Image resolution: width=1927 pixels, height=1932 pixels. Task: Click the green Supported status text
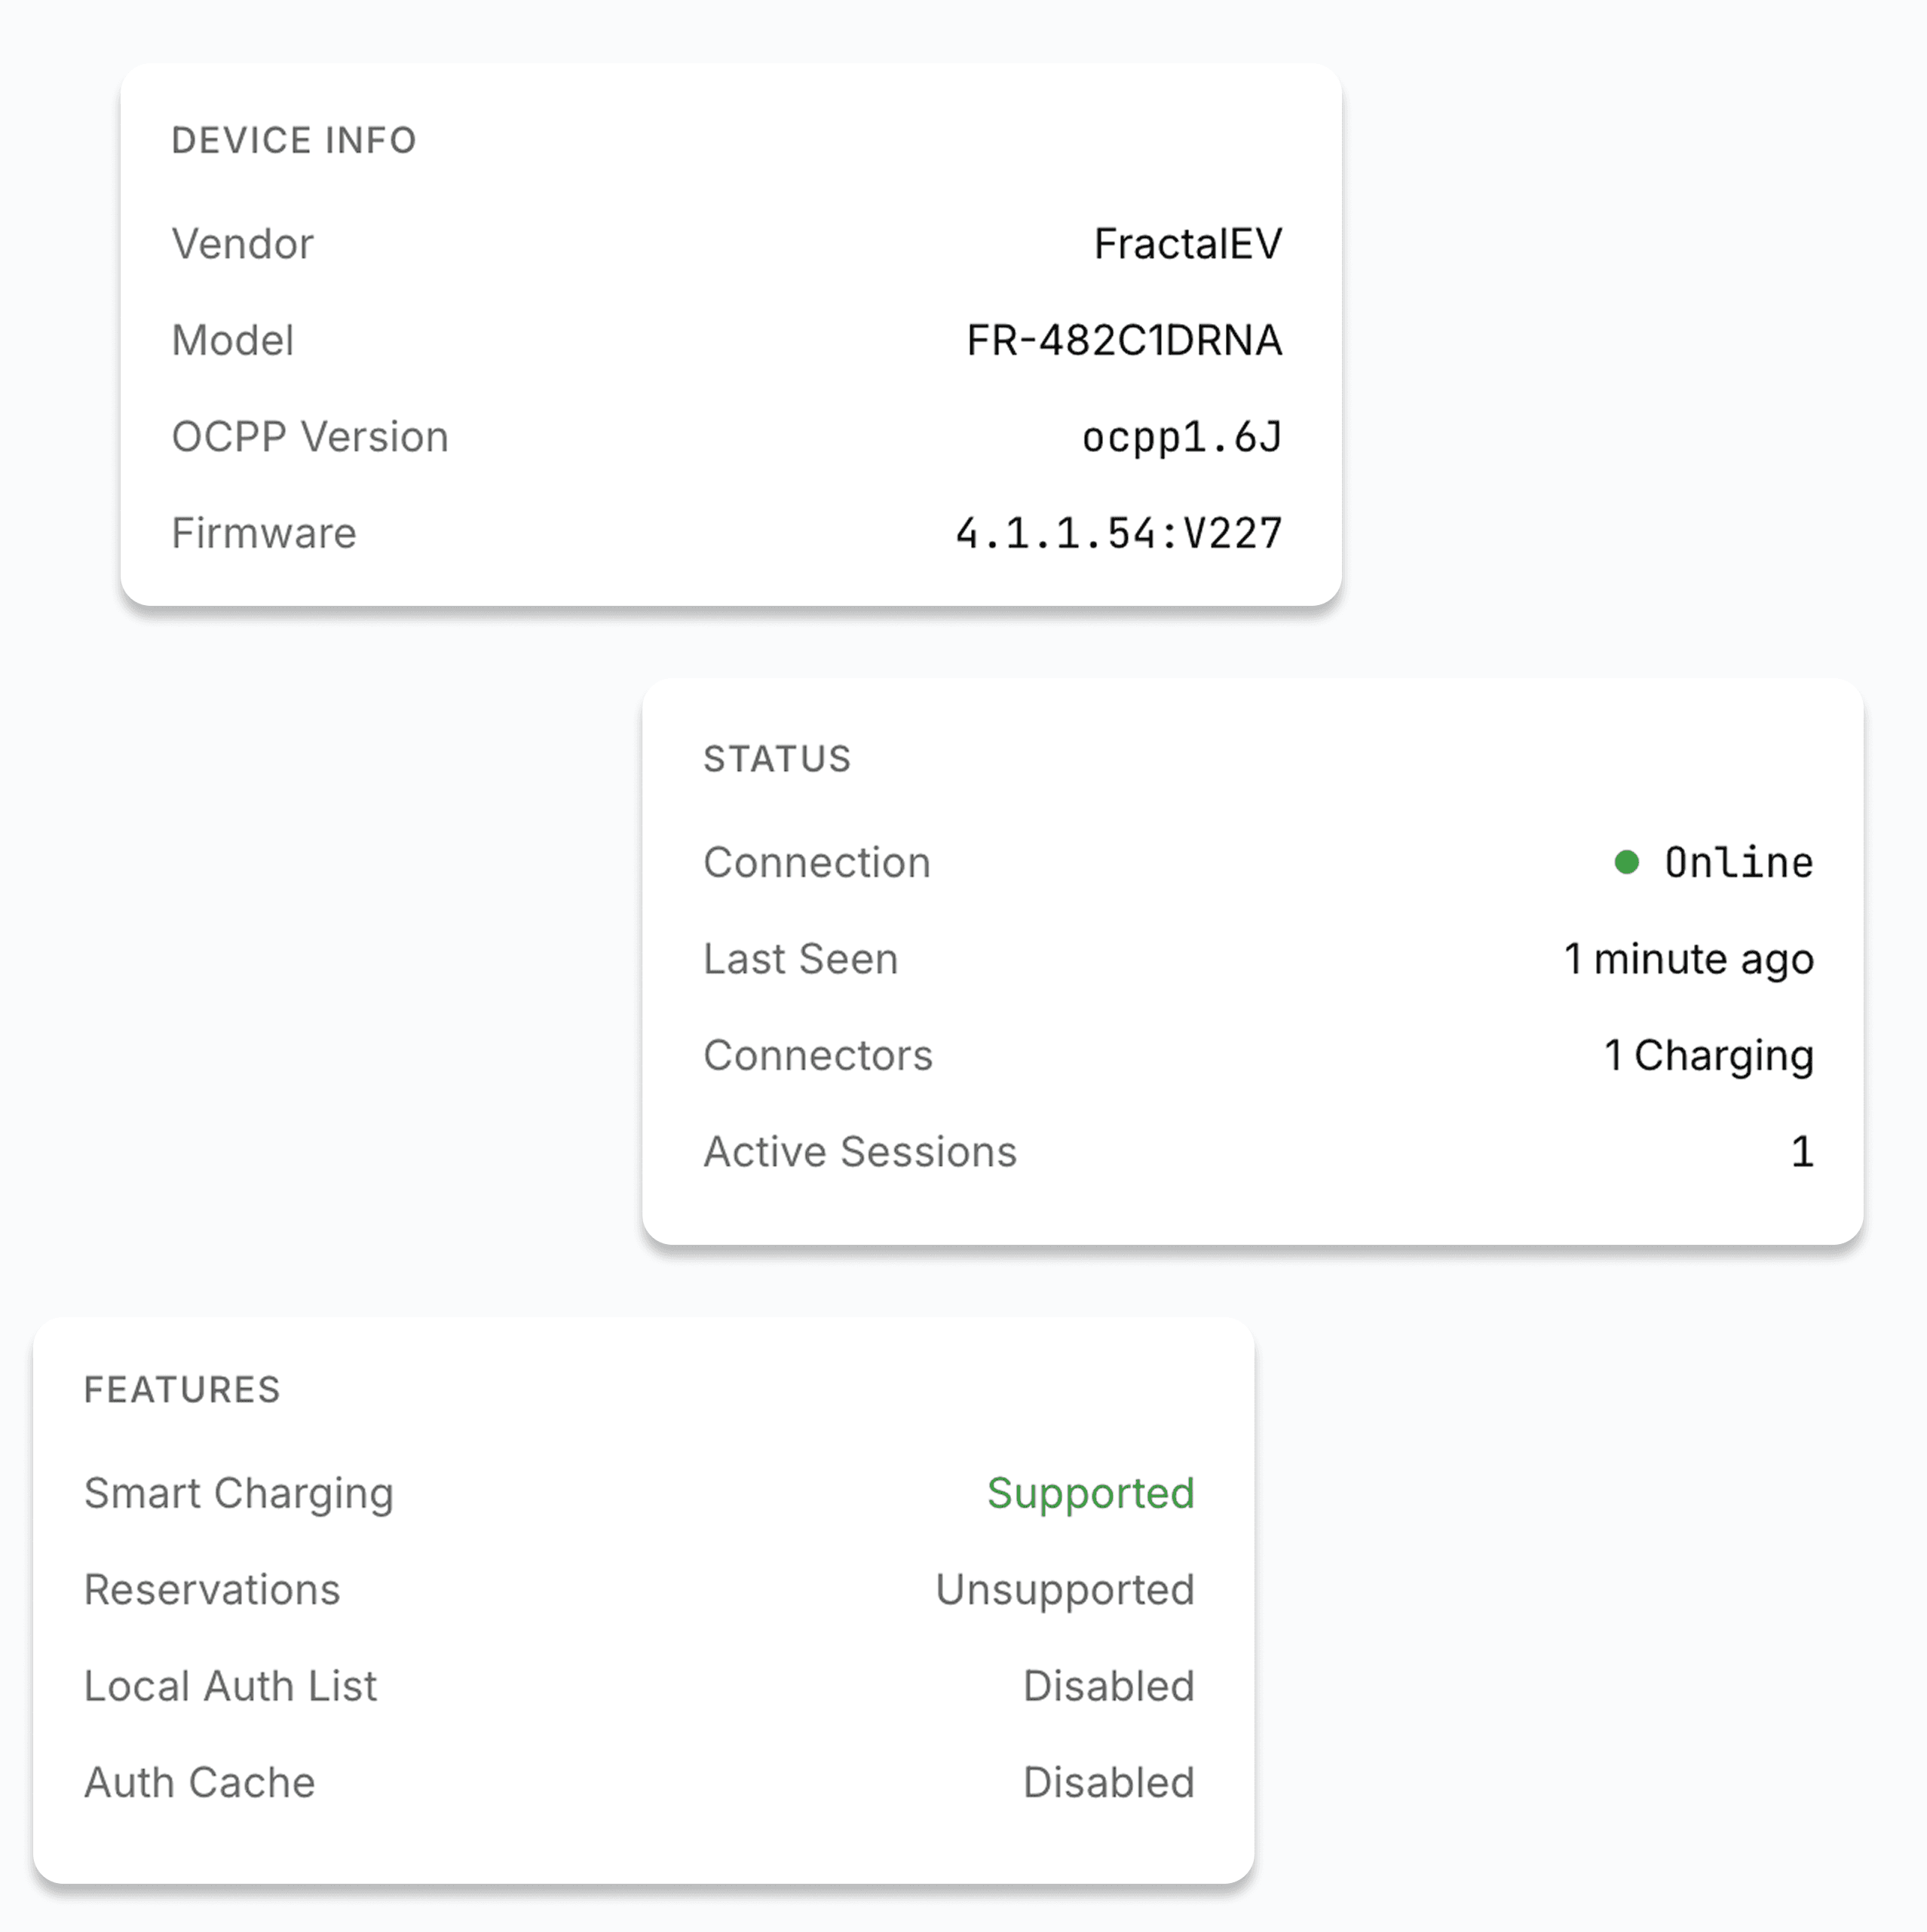[x=1091, y=1493]
